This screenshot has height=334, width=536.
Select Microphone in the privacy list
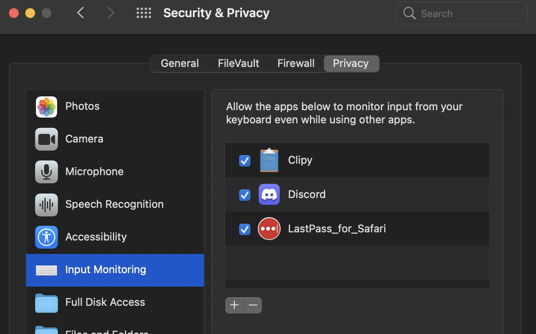pos(115,172)
